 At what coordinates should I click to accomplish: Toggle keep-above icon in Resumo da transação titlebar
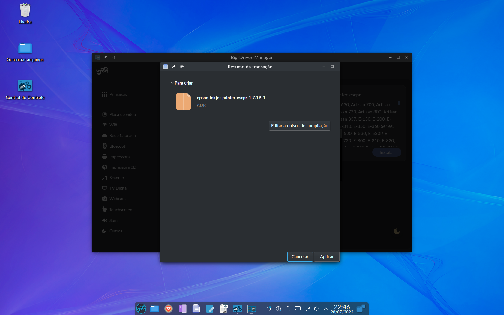click(x=182, y=67)
